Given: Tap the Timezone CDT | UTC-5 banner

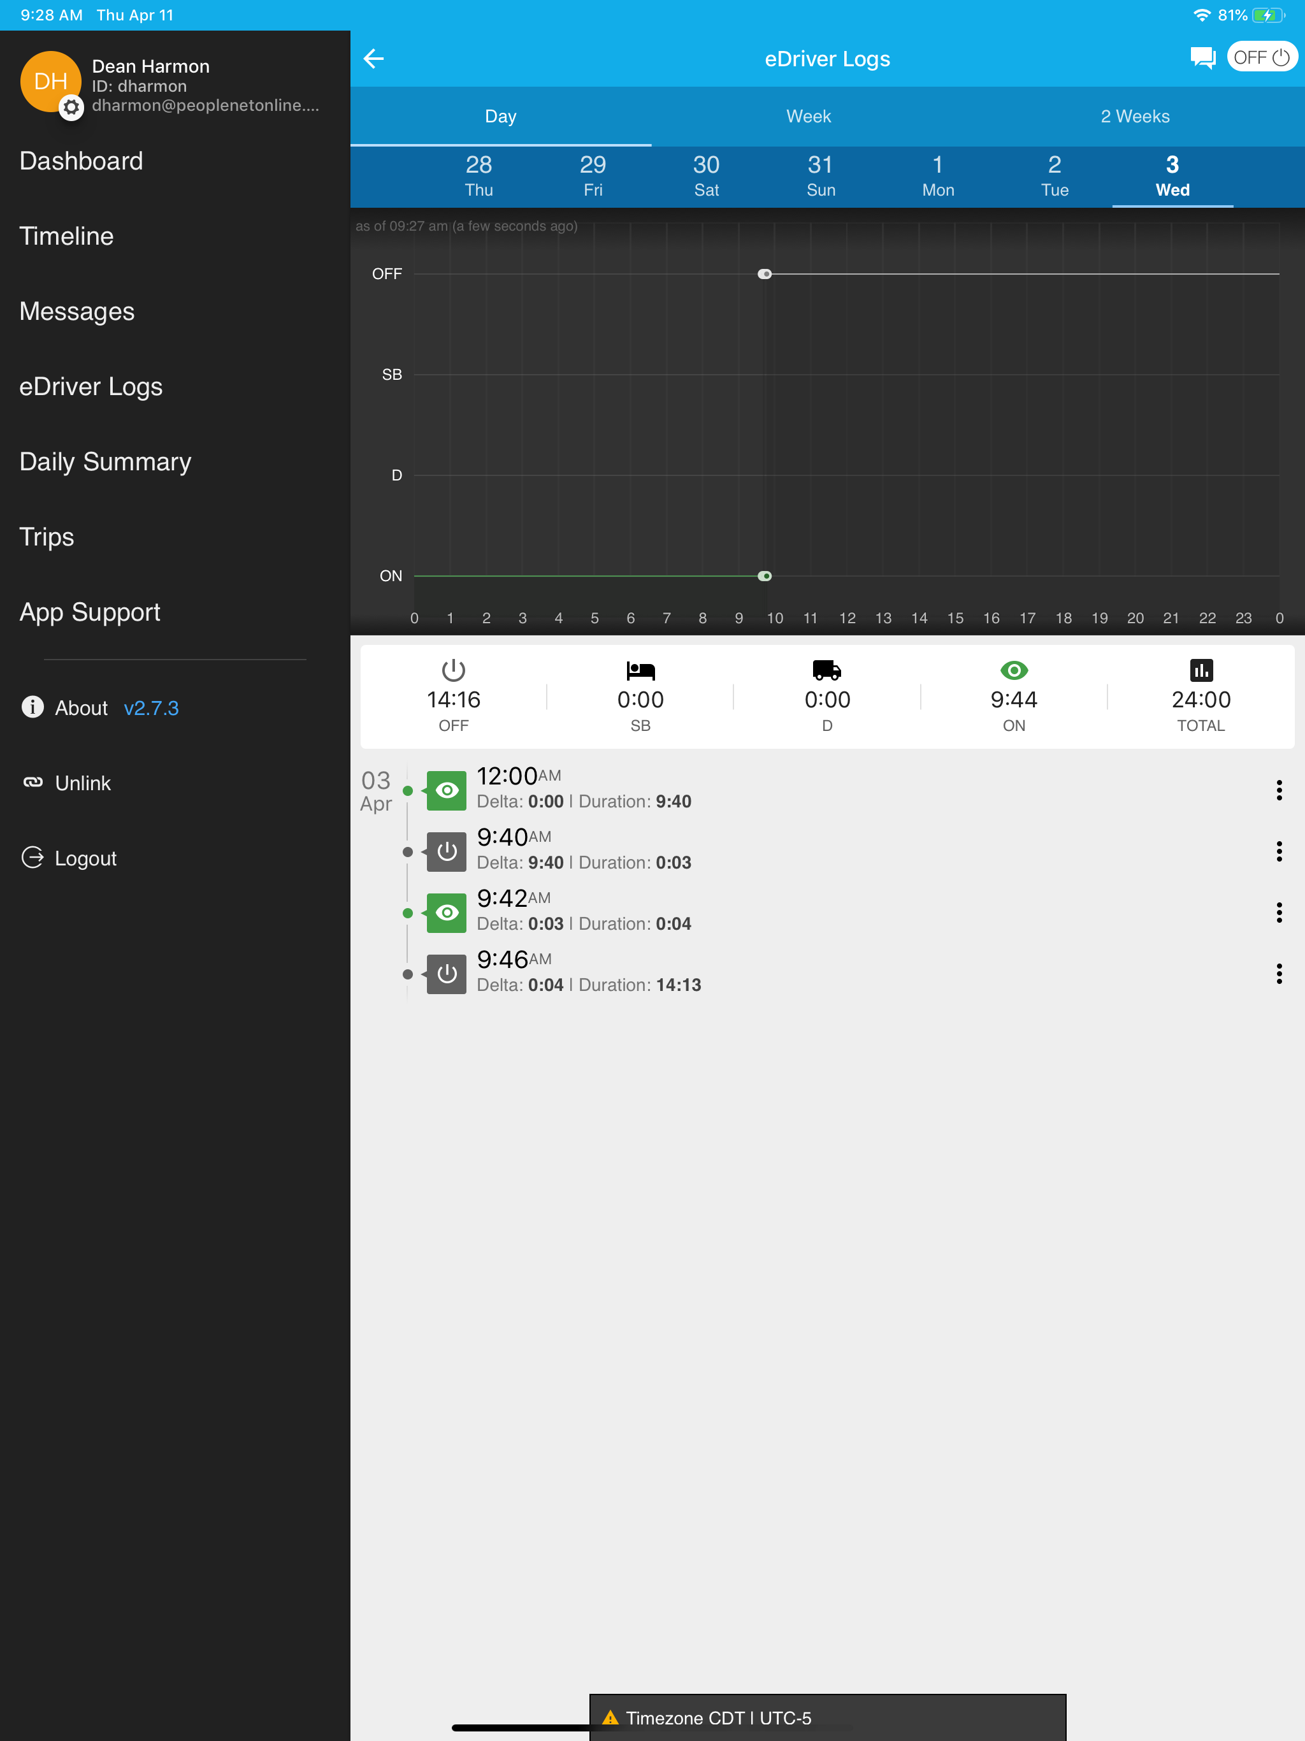Looking at the screenshot, I should [827, 1717].
